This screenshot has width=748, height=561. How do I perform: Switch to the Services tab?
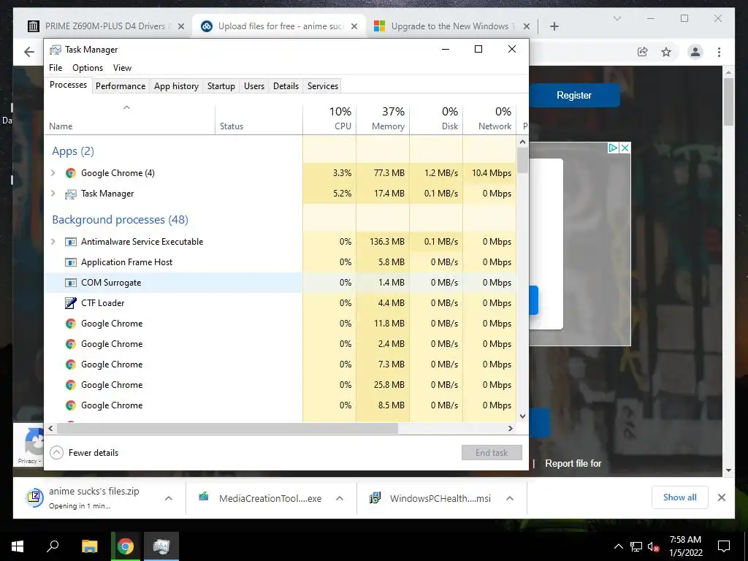pos(322,86)
